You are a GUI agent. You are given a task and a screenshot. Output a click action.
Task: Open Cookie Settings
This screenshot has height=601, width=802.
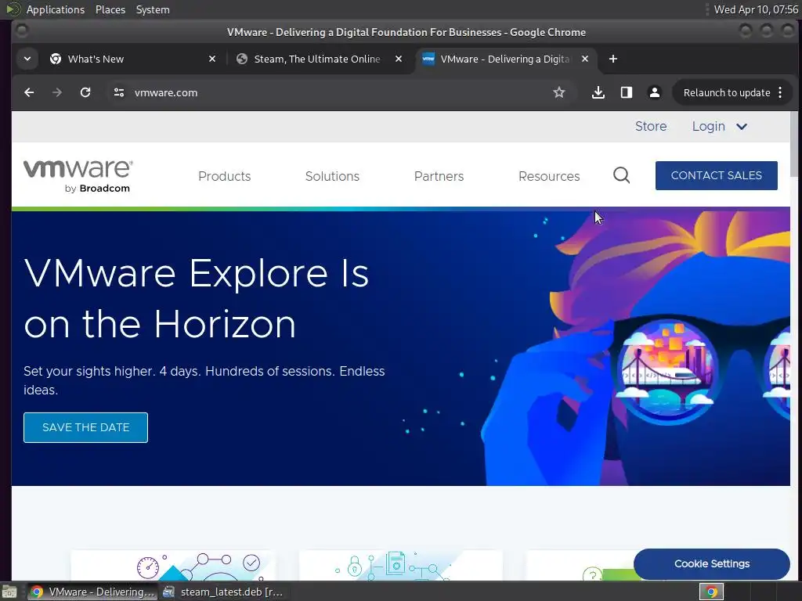click(711, 563)
